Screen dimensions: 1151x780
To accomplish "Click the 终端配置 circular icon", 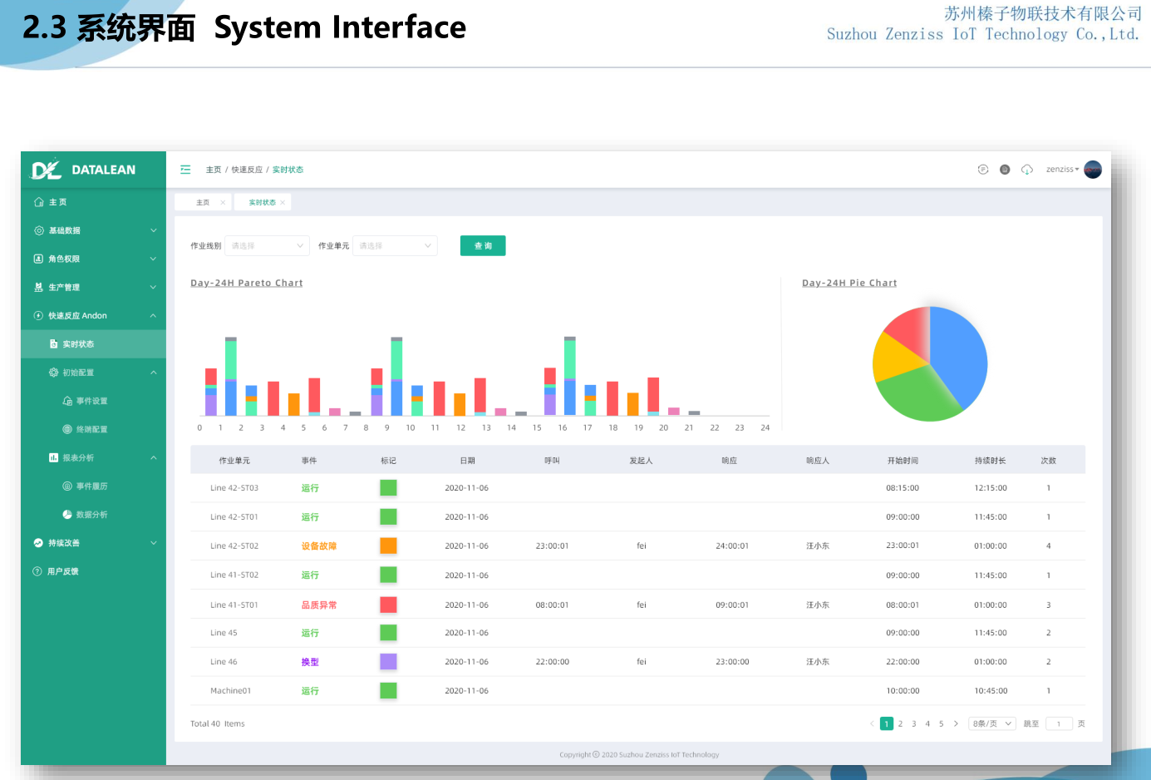I will tap(67, 429).
